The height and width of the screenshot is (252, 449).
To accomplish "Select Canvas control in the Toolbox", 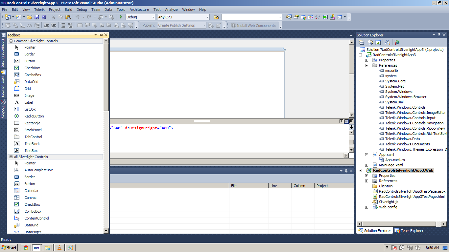I will click(30, 198).
